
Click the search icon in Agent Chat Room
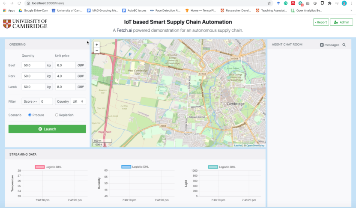(344, 45)
